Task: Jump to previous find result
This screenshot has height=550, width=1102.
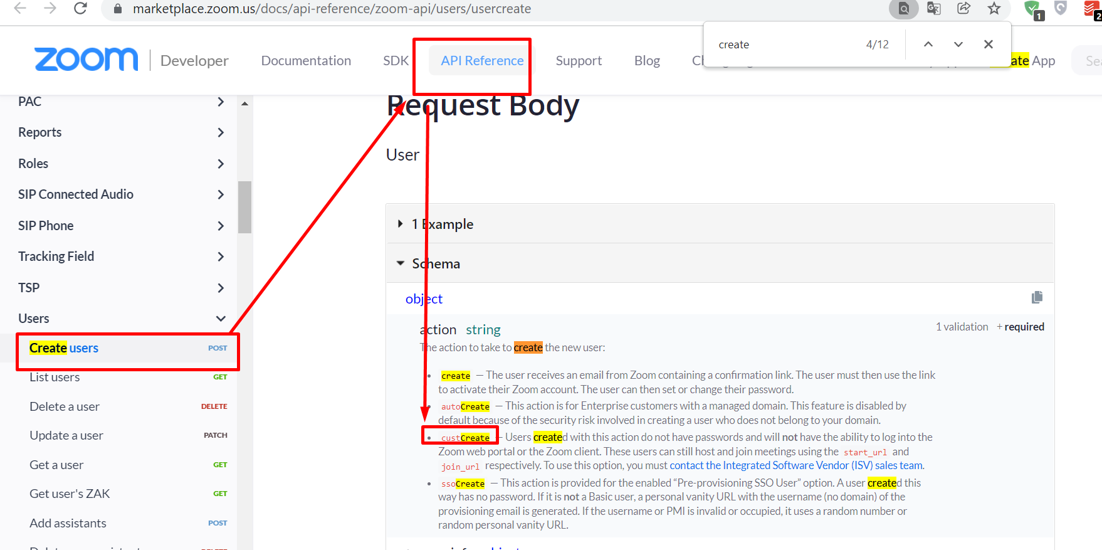Action: click(928, 45)
